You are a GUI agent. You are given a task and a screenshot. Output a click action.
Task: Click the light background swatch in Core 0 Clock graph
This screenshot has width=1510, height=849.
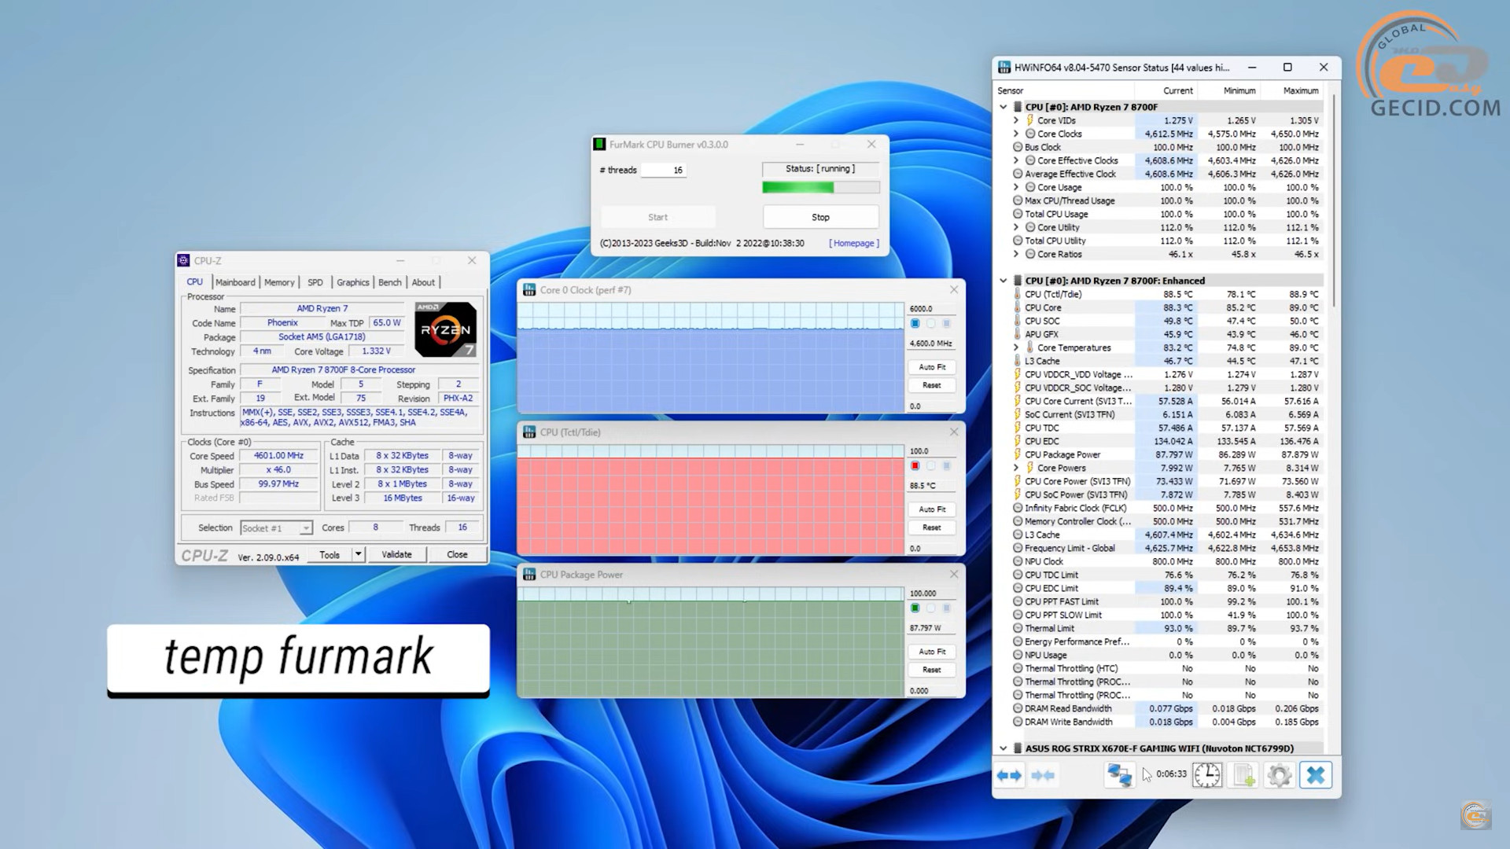(930, 324)
